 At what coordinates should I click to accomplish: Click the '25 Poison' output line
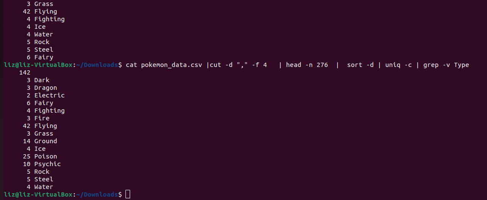(40, 156)
